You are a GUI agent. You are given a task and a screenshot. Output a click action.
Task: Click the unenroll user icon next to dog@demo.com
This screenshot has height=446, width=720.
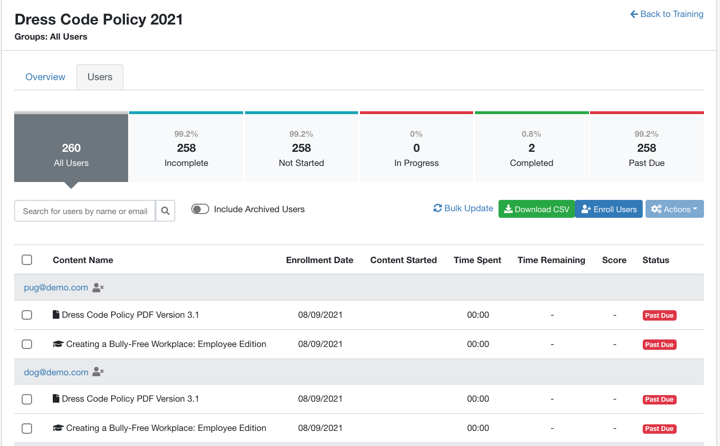98,372
